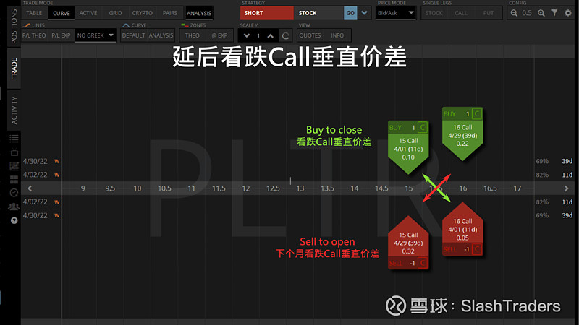The image size is (579, 325).
Task: Switch to CRYPTO trade mode
Action: [142, 13]
